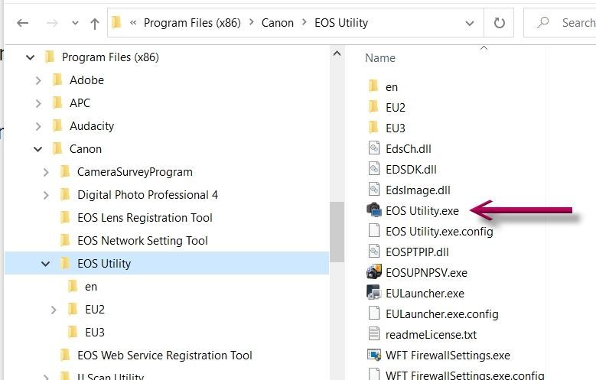Select EOS Web Service Registration Tool folder

click(164, 356)
